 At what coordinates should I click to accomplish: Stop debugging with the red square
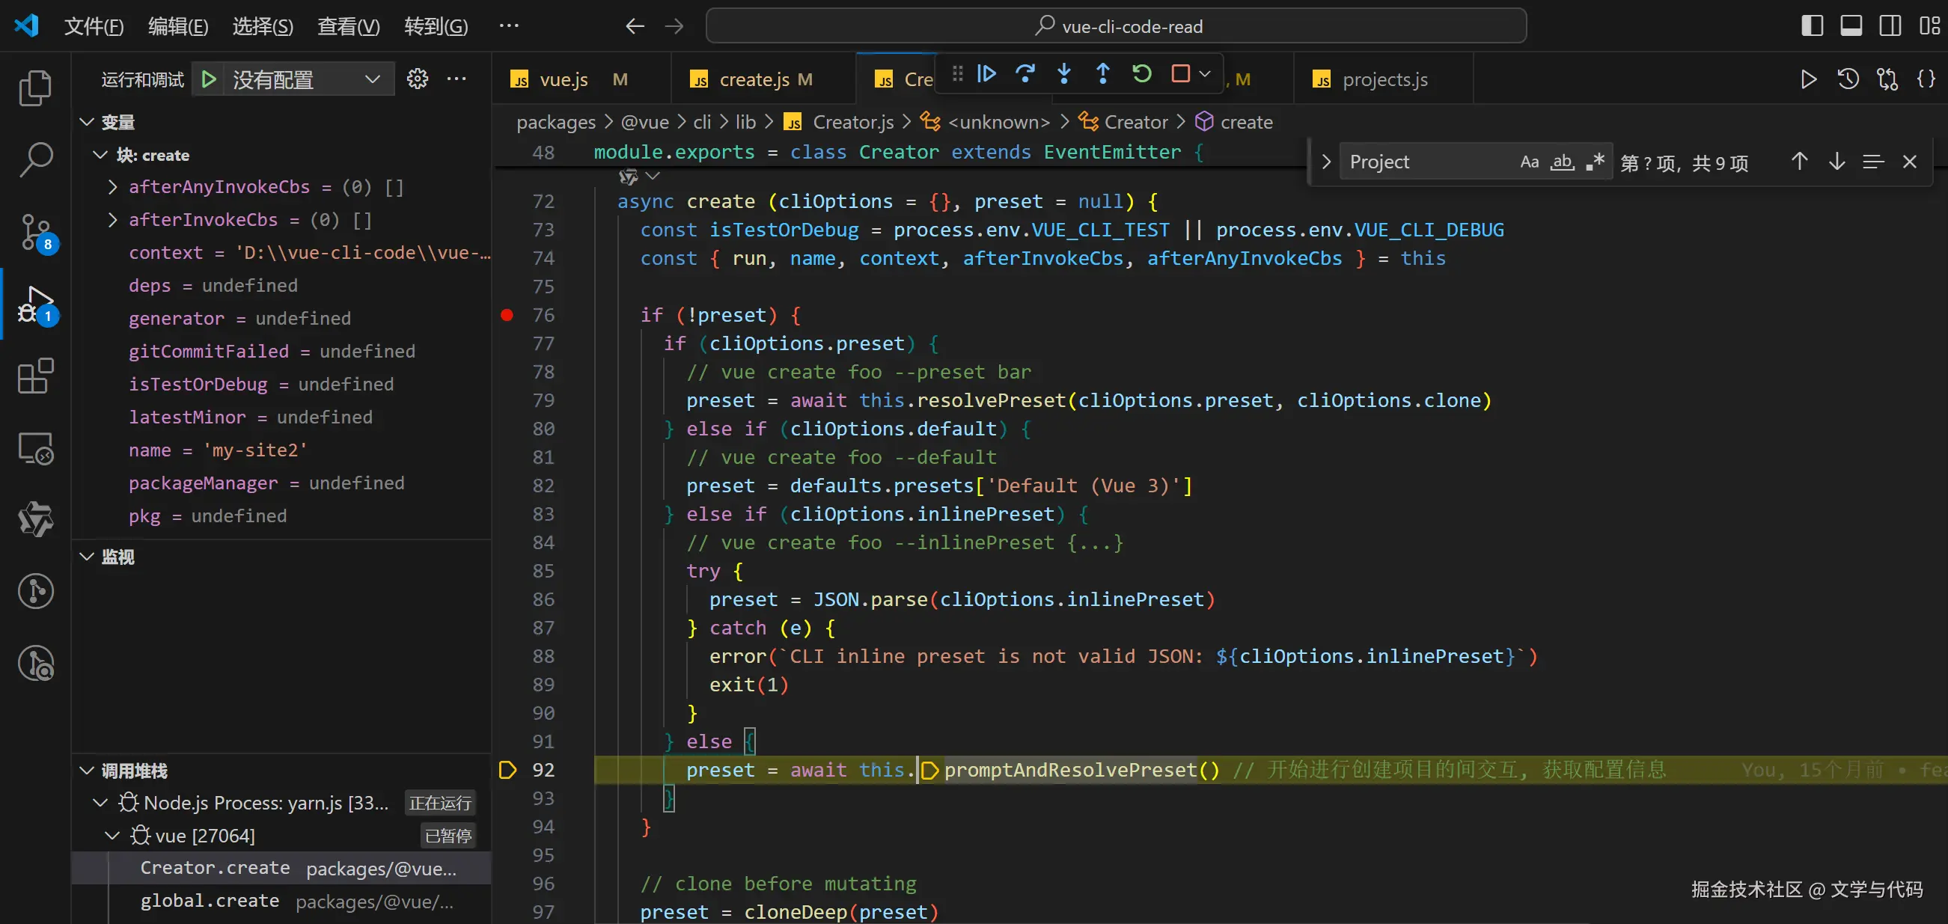[1179, 73]
